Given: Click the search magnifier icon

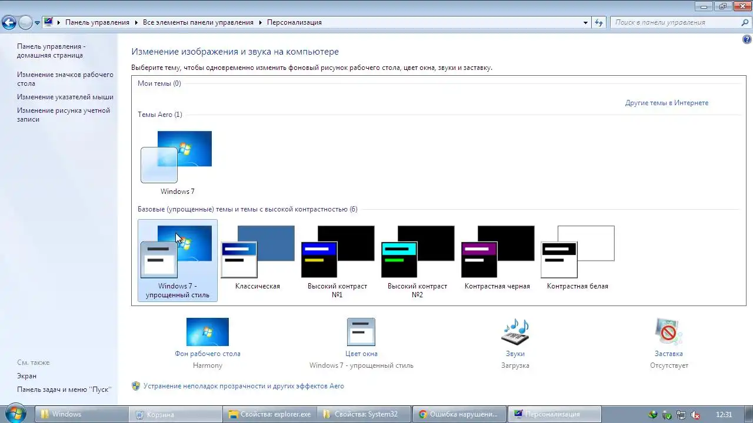Looking at the screenshot, I should tap(745, 22).
